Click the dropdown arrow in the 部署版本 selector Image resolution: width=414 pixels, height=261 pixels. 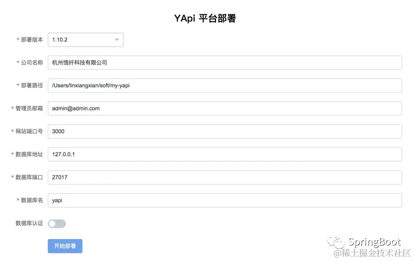coord(117,40)
